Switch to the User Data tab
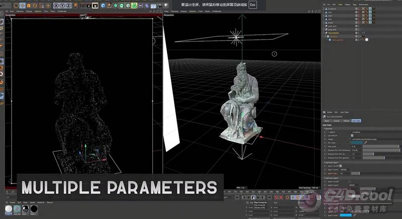The height and width of the screenshot is (219, 402). pos(356,121)
